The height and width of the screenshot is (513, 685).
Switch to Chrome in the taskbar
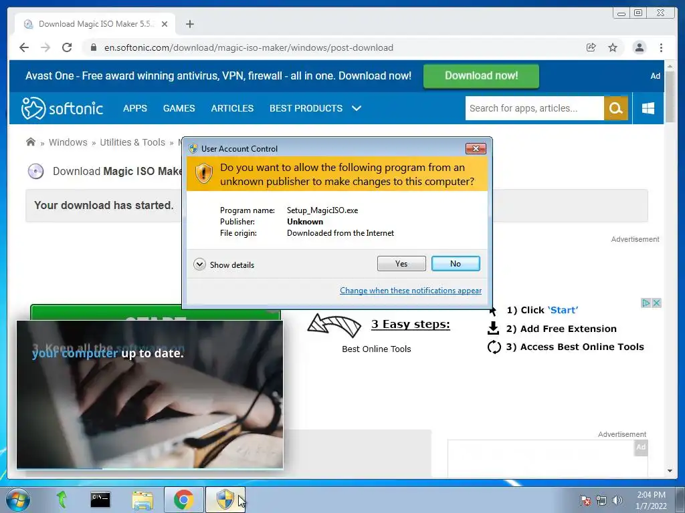tap(184, 500)
